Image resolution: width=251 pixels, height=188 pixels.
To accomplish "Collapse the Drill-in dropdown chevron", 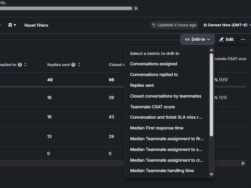I will point(208,39).
